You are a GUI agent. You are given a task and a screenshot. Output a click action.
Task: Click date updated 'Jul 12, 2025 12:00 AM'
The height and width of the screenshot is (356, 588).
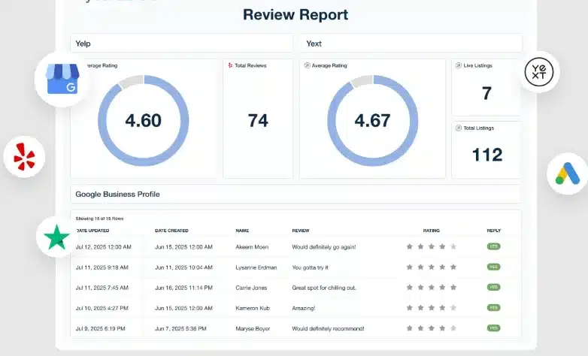click(x=104, y=247)
